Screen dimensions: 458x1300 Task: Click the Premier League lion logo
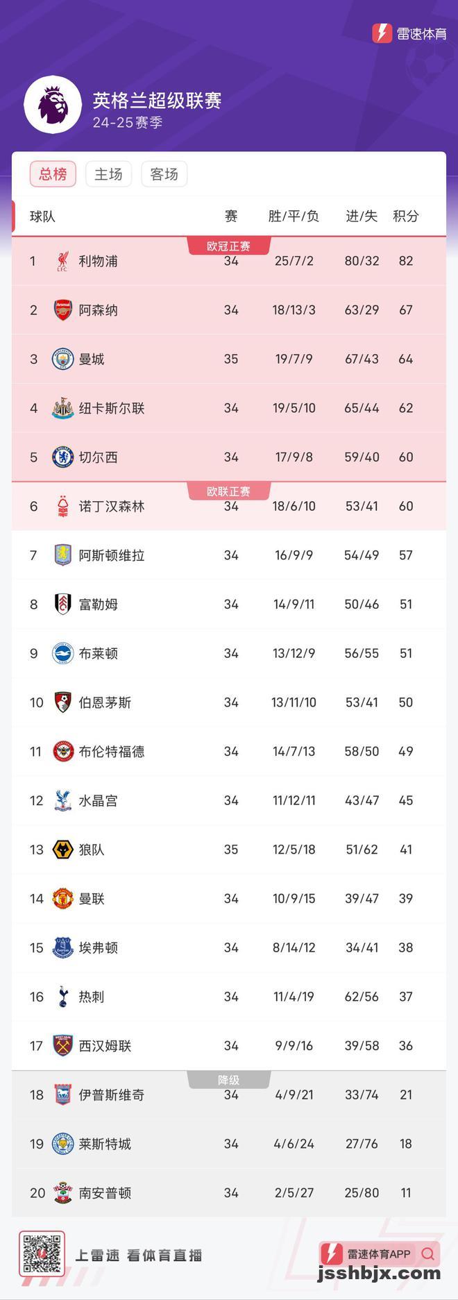(53, 105)
